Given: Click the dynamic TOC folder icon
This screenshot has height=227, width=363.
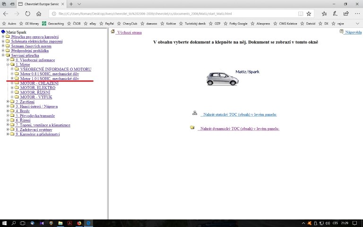Looking at the screenshot, I should point(192,127).
